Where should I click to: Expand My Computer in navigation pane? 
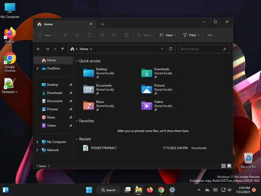point(37,142)
